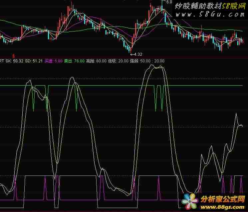Click the red marker below the candlesticks
The image size is (248, 212).
(13, 56)
